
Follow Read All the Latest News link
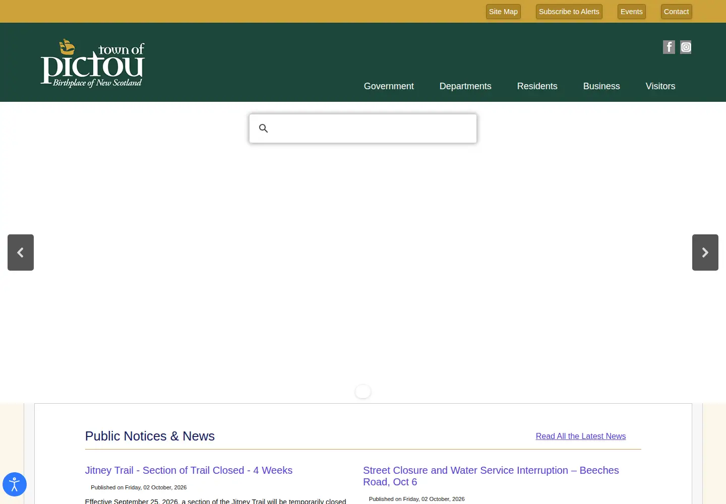(581, 436)
